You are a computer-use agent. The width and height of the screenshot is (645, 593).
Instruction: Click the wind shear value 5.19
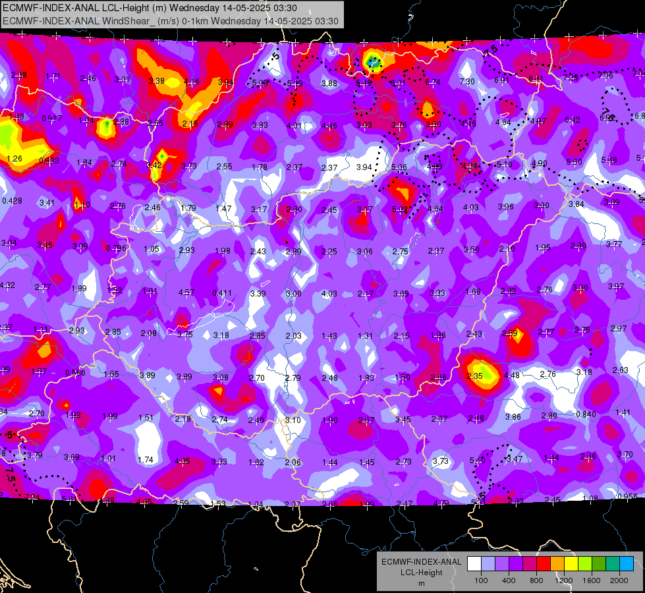pyautogui.click(x=294, y=84)
